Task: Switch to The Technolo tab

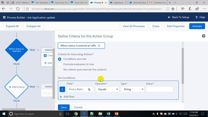Action: [40, 3]
